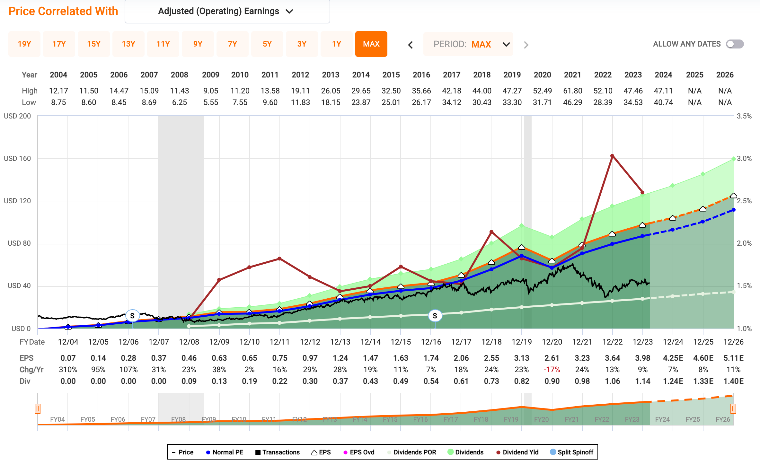Click the EPS triangle legend icon
This screenshot has width=760, height=465.
[x=314, y=452]
